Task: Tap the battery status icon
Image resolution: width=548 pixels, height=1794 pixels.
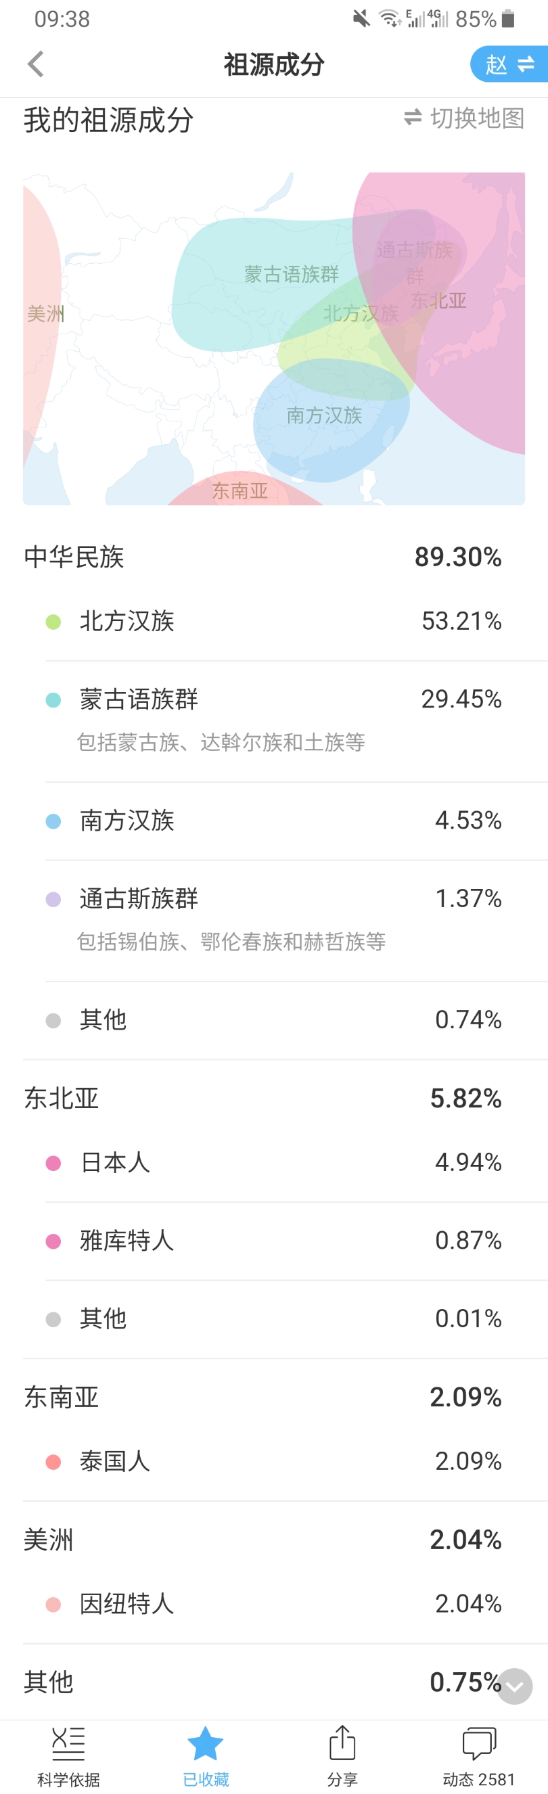Action: coord(508,19)
